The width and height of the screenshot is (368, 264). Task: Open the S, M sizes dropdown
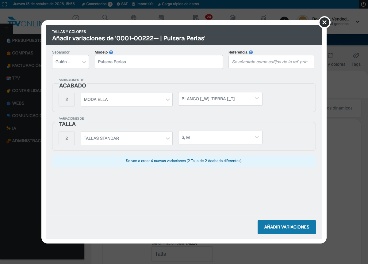click(220, 137)
